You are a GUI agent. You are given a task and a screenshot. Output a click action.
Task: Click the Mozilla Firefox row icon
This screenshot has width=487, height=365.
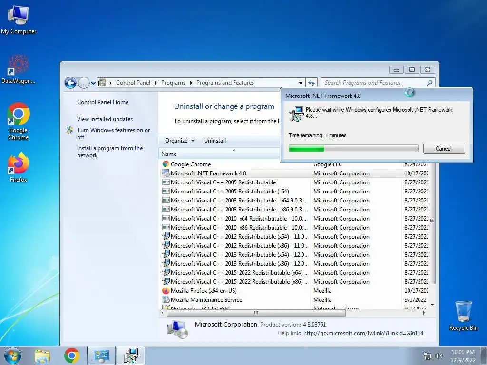166,291
